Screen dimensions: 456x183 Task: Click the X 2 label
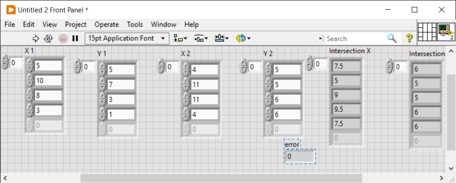pyautogui.click(x=185, y=54)
